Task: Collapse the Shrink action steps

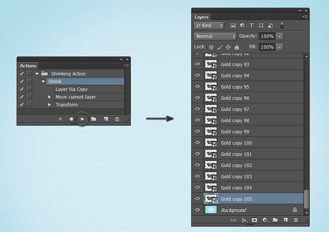Action: [43, 81]
